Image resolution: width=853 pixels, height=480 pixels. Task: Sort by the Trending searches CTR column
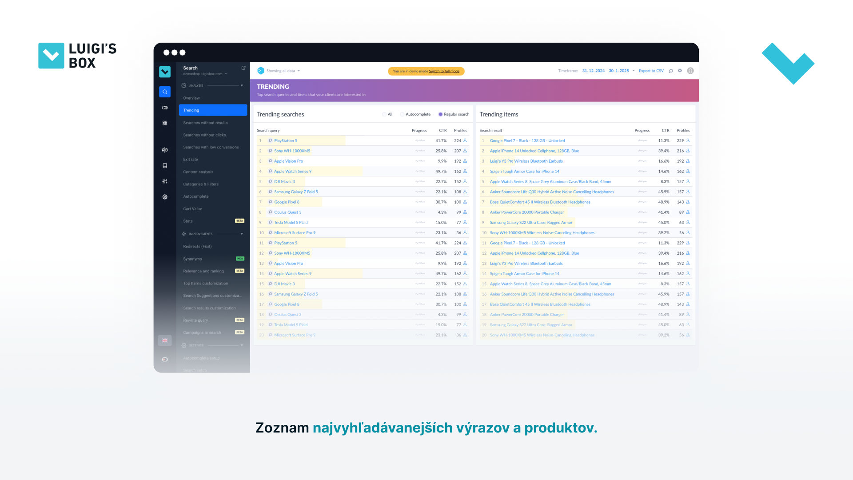[442, 130]
